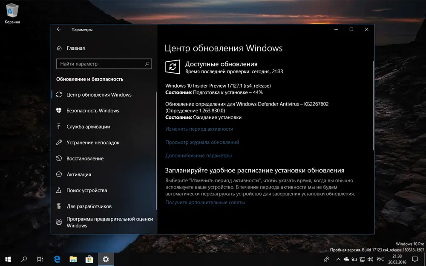Click Получите дополнительные советы link

coord(205,202)
